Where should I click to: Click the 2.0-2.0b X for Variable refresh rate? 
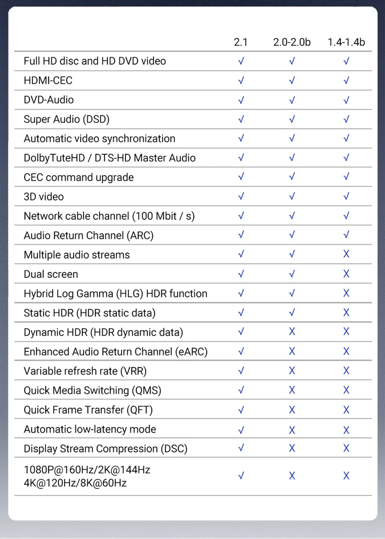pyautogui.click(x=292, y=371)
